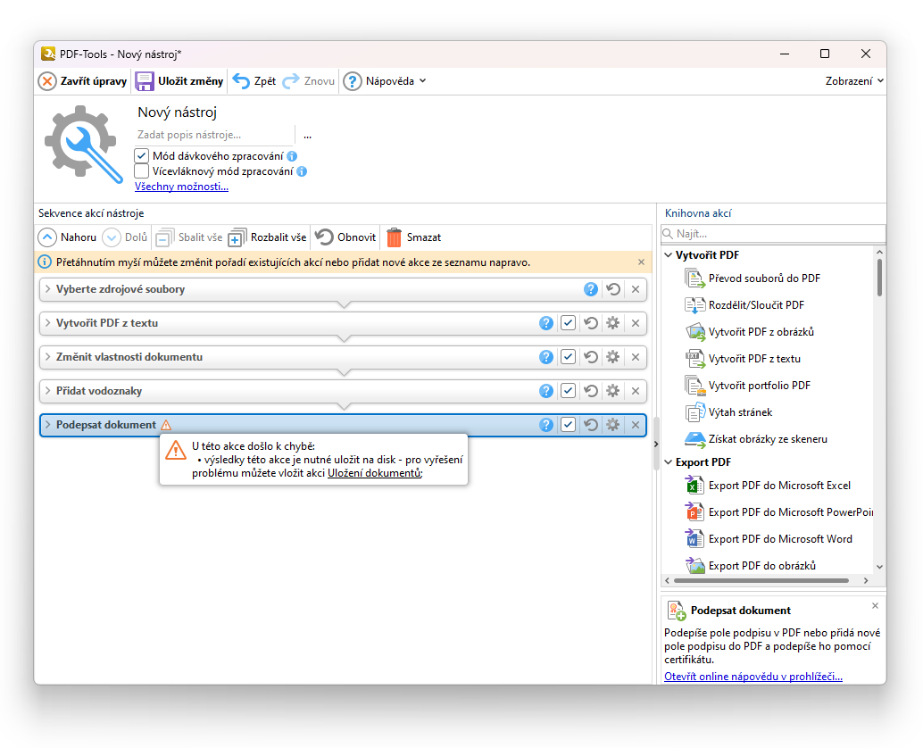Reset the Podepsat dokument action
Viewport: 923px width, 748px height.
point(591,425)
